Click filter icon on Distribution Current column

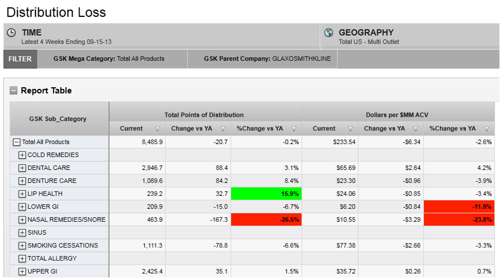tap(157, 129)
